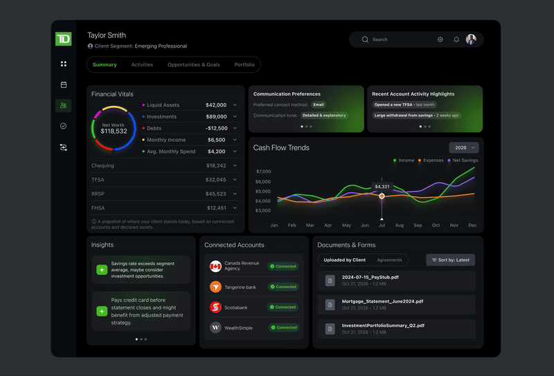Go to second Communication Preferences slide dot
This screenshot has width=554, height=376.
point(306,127)
